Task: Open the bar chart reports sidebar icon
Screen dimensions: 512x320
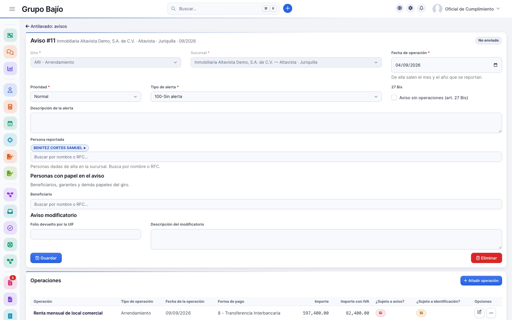Action: click(x=10, y=68)
